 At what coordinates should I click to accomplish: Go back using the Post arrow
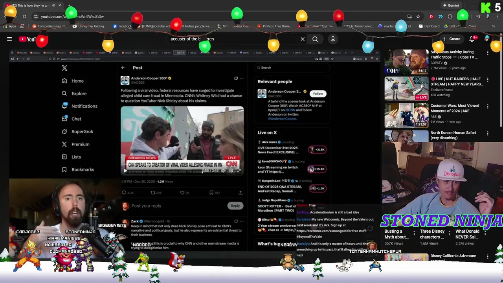pos(123,68)
